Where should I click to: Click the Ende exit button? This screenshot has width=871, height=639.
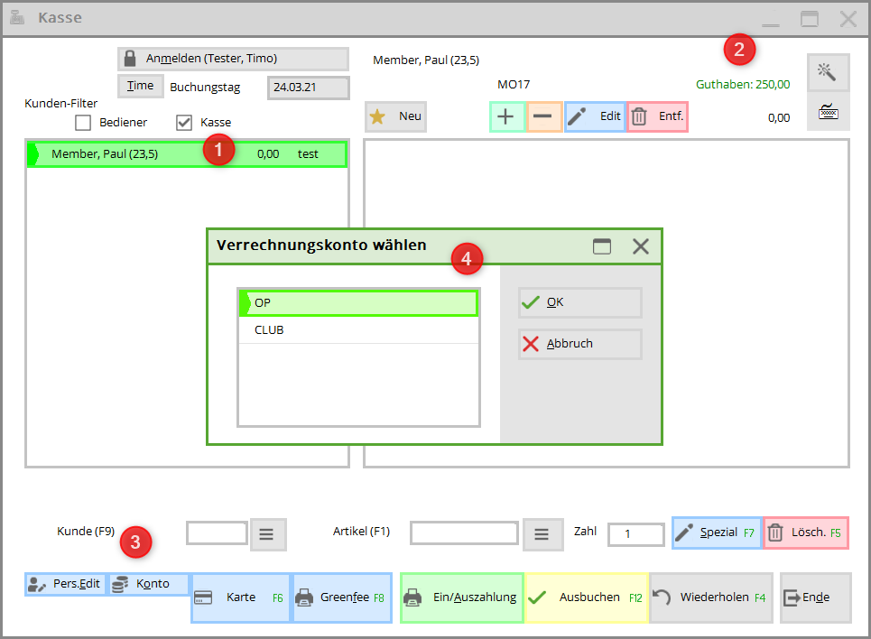click(815, 597)
